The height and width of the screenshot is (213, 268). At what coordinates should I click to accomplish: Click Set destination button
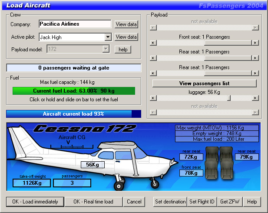click(x=170, y=202)
